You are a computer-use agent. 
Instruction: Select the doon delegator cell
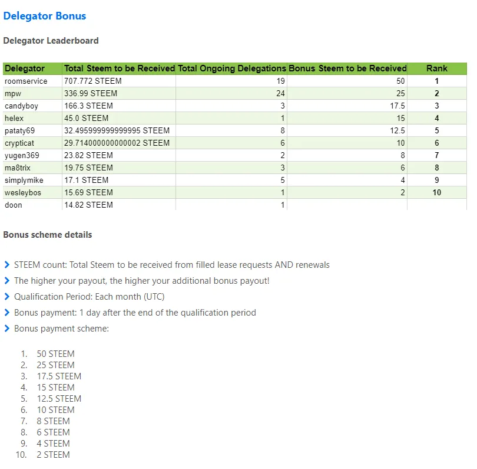[32, 205]
